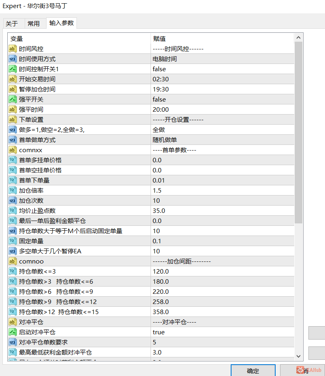Click the 变量 column header
The image size is (325, 376).
pyautogui.click(x=79, y=38)
